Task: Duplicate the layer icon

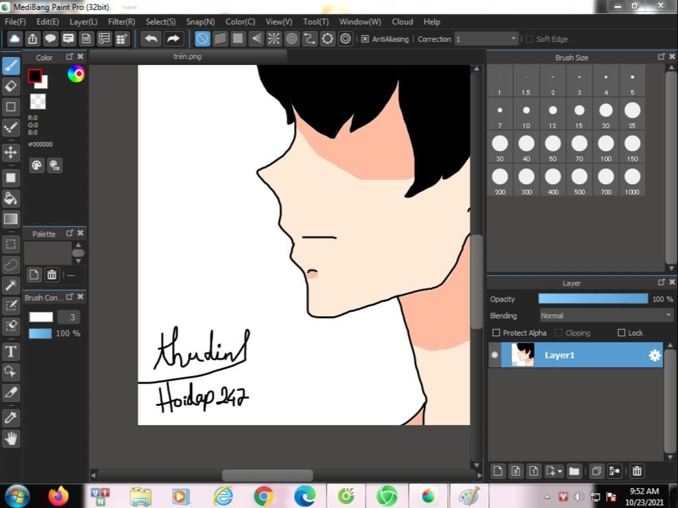Action: (x=597, y=471)
